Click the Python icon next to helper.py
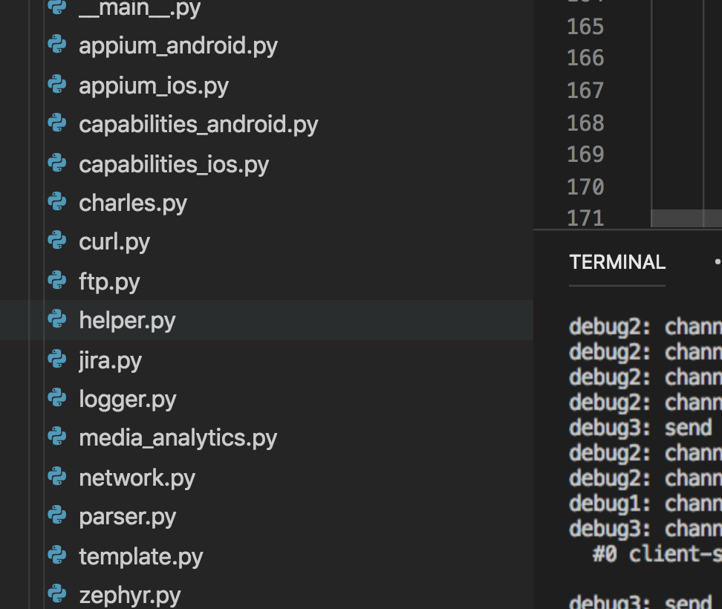The height and width of the screenshot is (609, 722). point(57,320)
